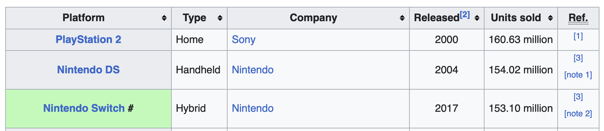Follow the Sony company link
The width and height of the screenshot is (604, 131).
pos(244,39)
